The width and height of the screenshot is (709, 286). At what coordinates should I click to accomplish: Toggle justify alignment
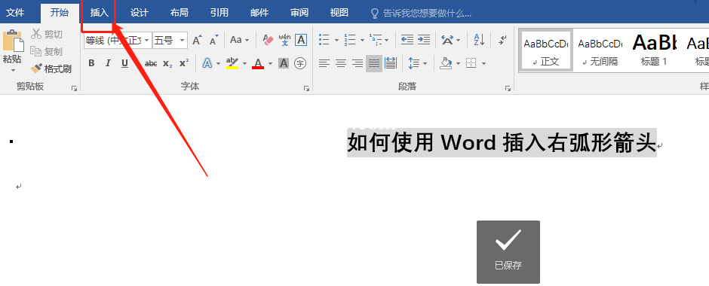coord(374,63)
